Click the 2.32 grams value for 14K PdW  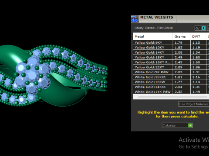point(179,92)
